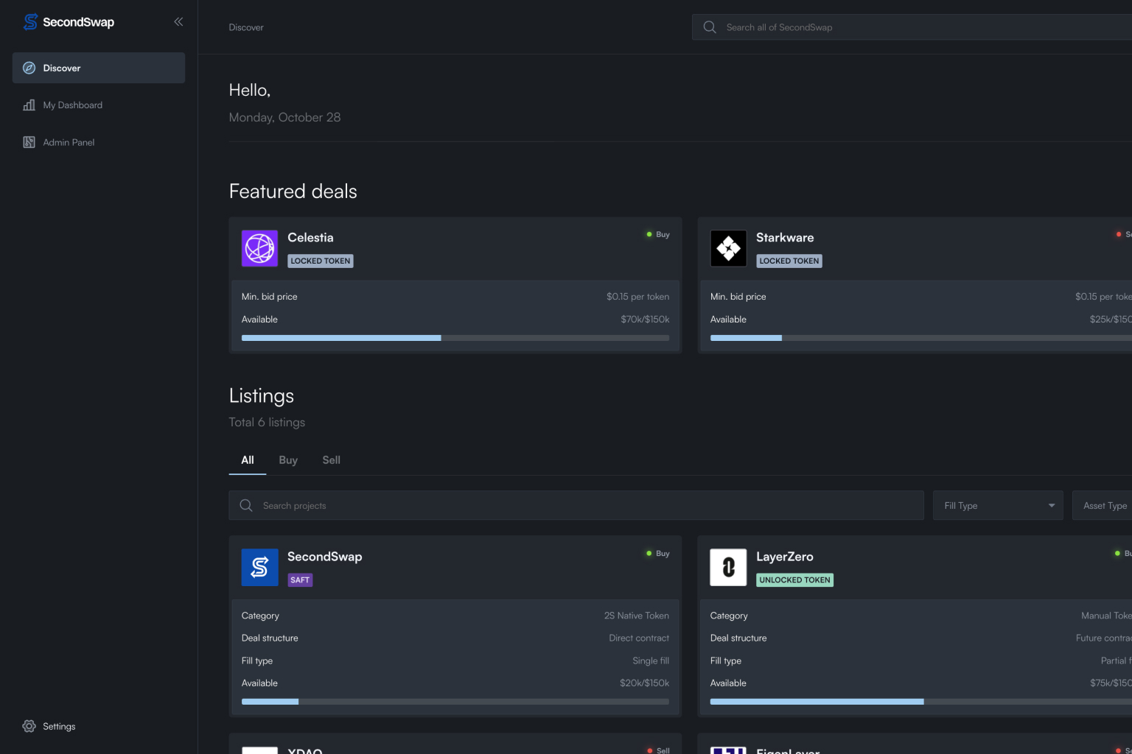Open the Asset Type dropdown
This screenshot has width=1132, height=754.
(1103, 505)
